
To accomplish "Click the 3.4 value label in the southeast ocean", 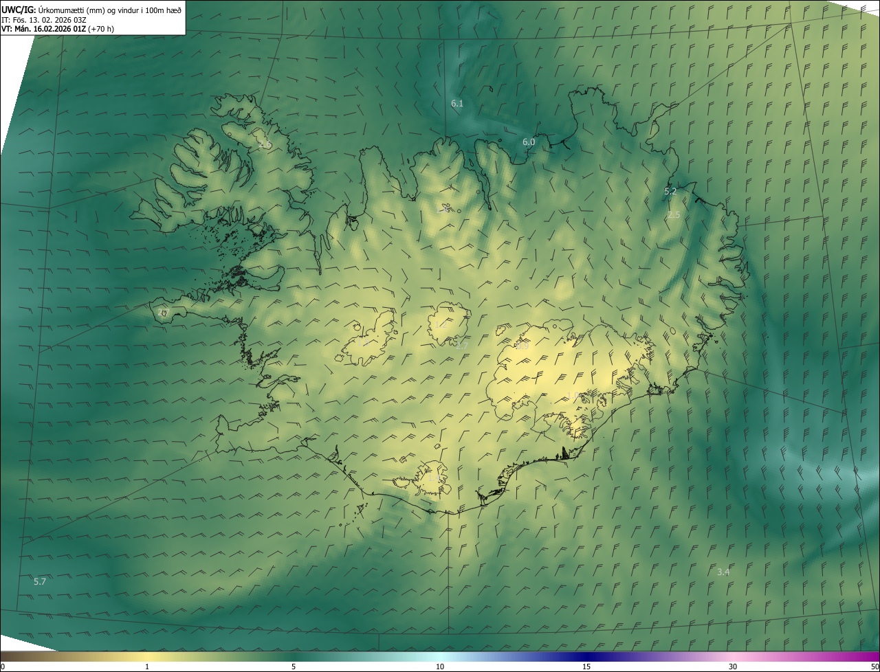I will coord(723,572).
